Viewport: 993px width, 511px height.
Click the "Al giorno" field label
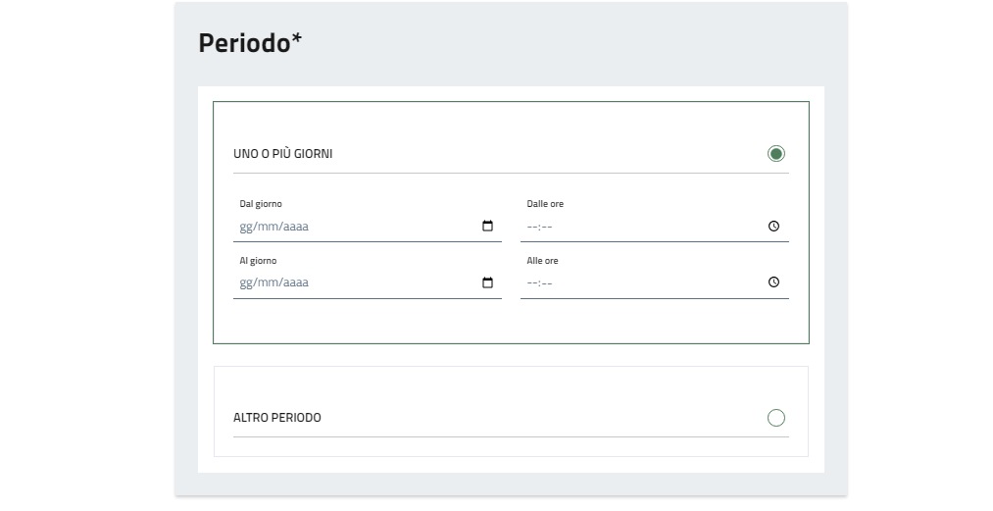(x=258, y=261)
